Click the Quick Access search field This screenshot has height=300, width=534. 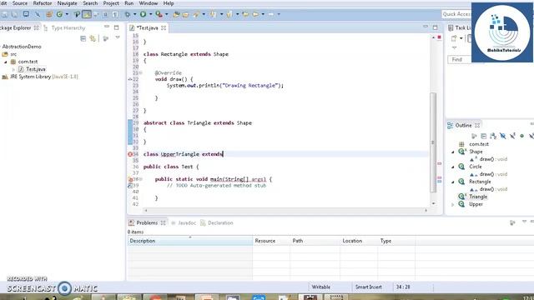point(456,14)
